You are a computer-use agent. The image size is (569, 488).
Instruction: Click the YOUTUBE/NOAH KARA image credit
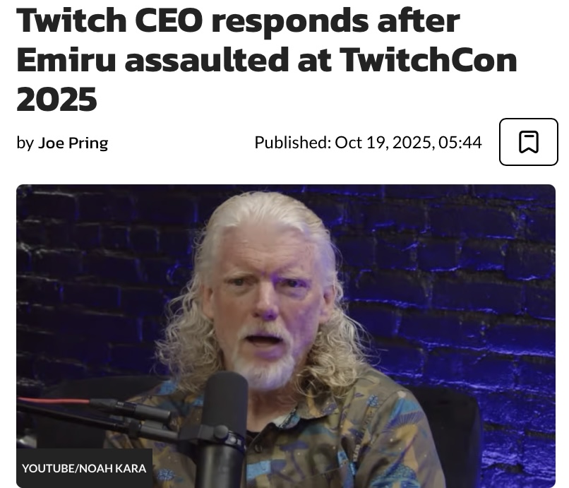click(84, 468)
